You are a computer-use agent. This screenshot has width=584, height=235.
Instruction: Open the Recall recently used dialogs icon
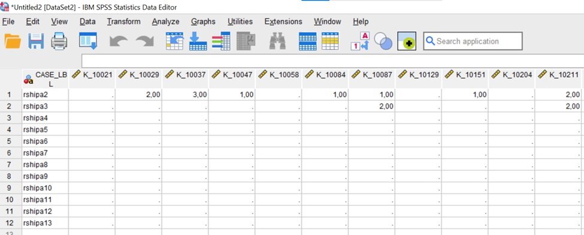pyautogui.click(x=88, y=41)
